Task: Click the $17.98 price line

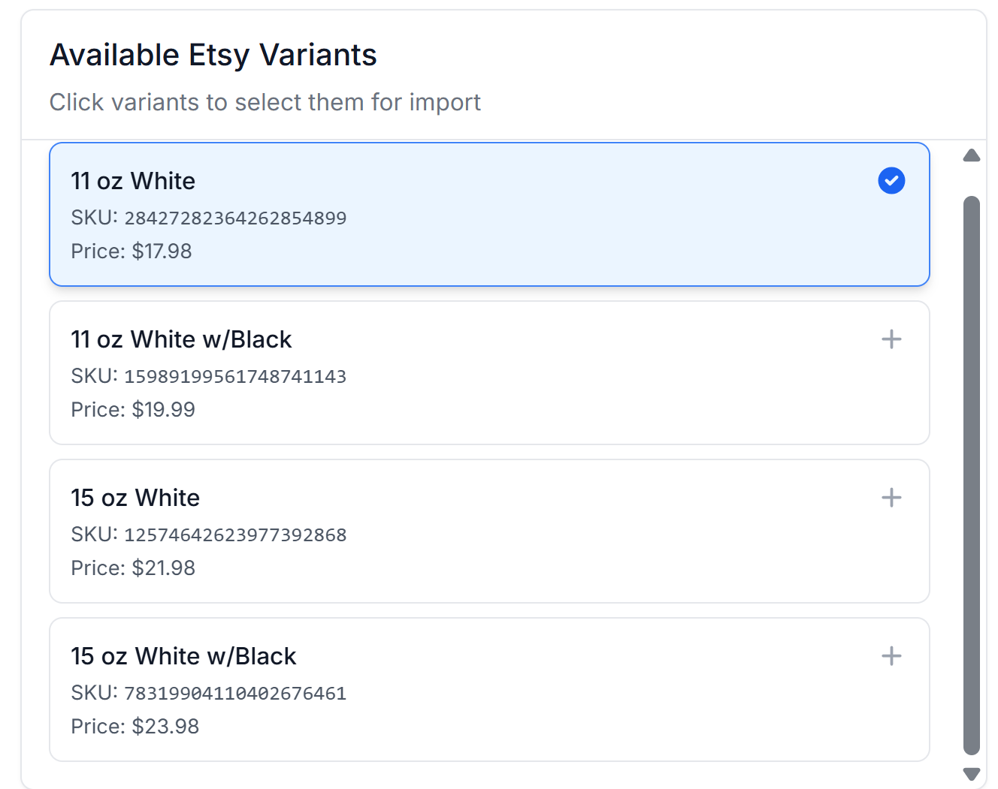Action: coord(132,251)
